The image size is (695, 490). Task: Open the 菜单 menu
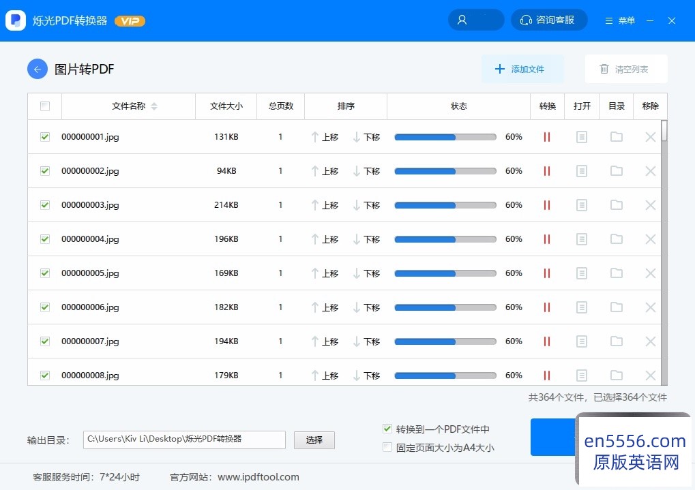[620, 20]
